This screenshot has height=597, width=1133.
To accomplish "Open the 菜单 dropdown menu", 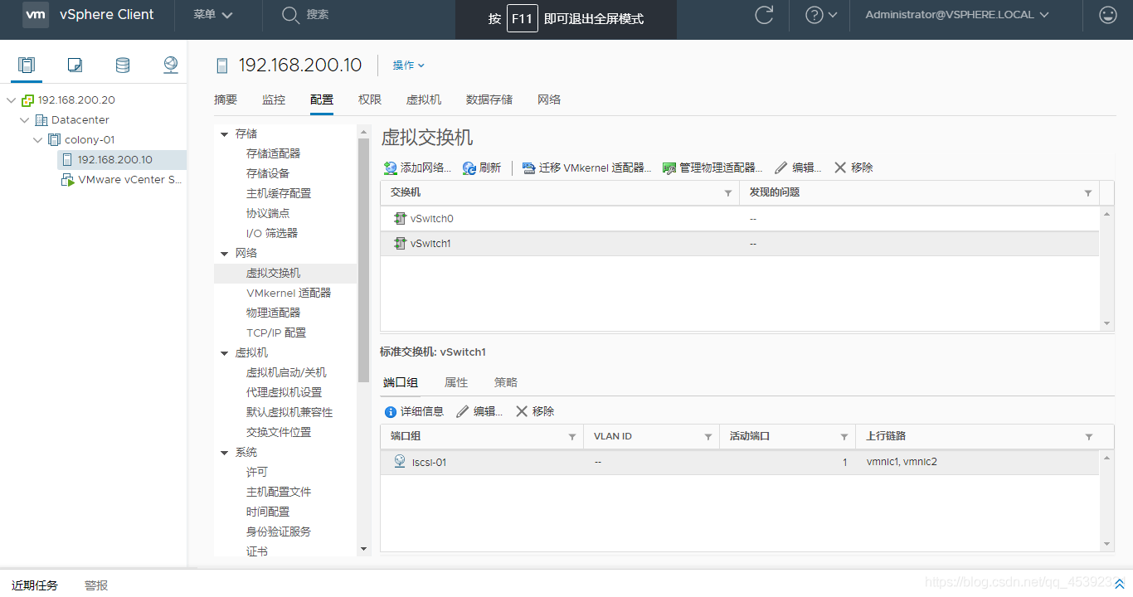I will 213,15.
